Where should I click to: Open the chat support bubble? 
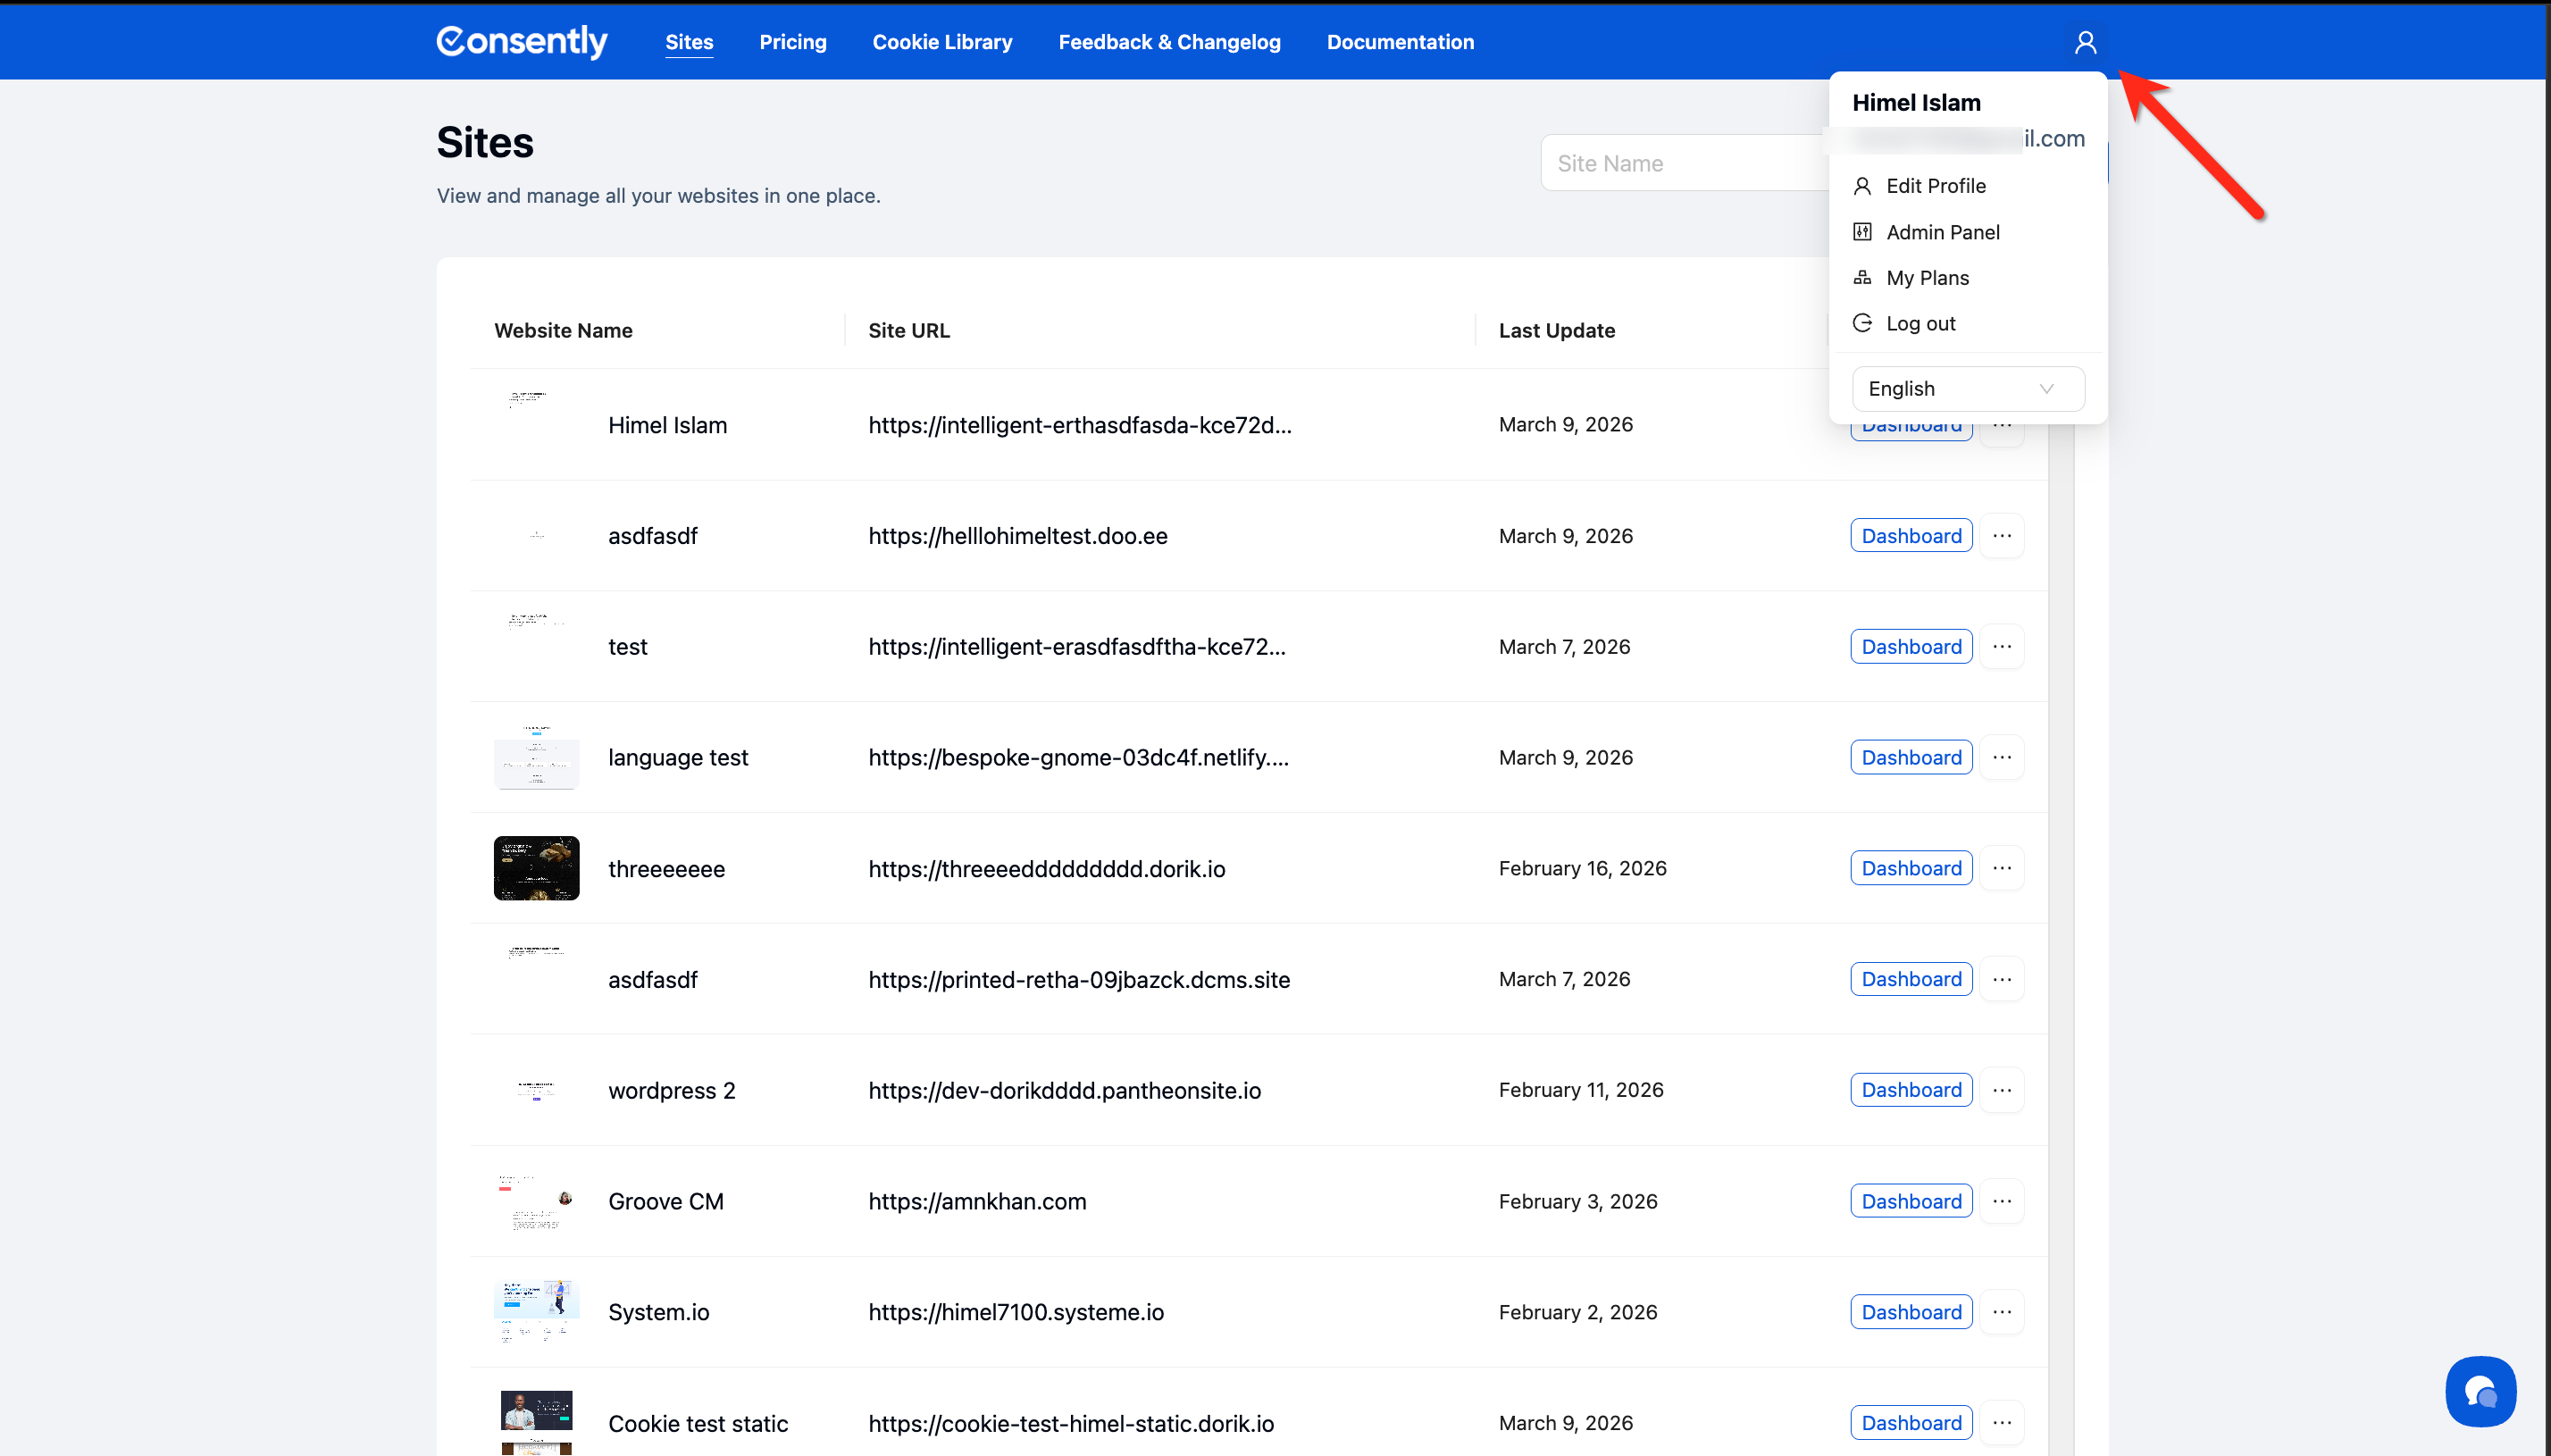[x=2480, y=1390]
